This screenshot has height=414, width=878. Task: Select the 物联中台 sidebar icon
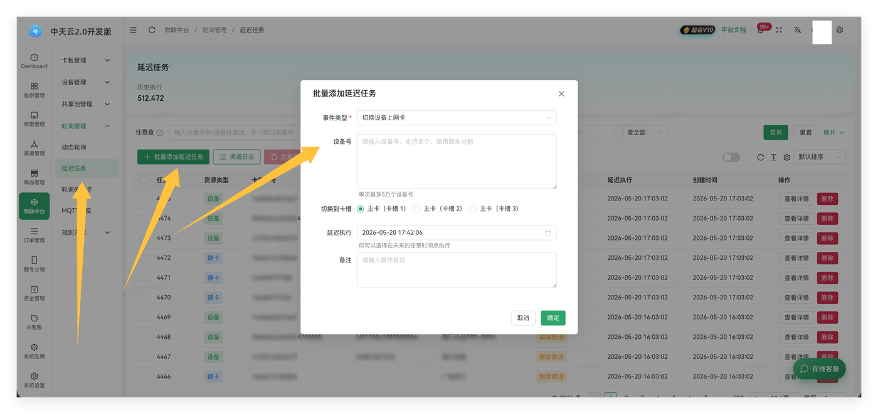click(x=34, y=206)
